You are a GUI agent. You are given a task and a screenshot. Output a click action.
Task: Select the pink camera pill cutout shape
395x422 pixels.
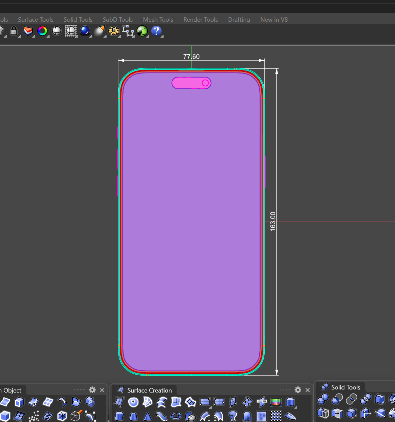(x=188, y=83)
